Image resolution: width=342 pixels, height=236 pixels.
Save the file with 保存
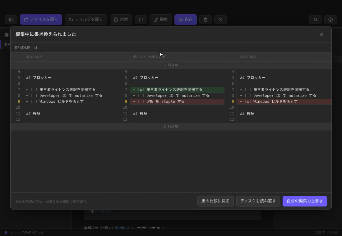pos(186,20)
